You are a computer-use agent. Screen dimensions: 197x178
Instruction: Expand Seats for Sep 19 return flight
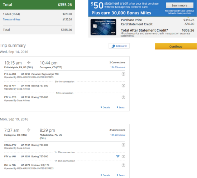tap(121, 175)
